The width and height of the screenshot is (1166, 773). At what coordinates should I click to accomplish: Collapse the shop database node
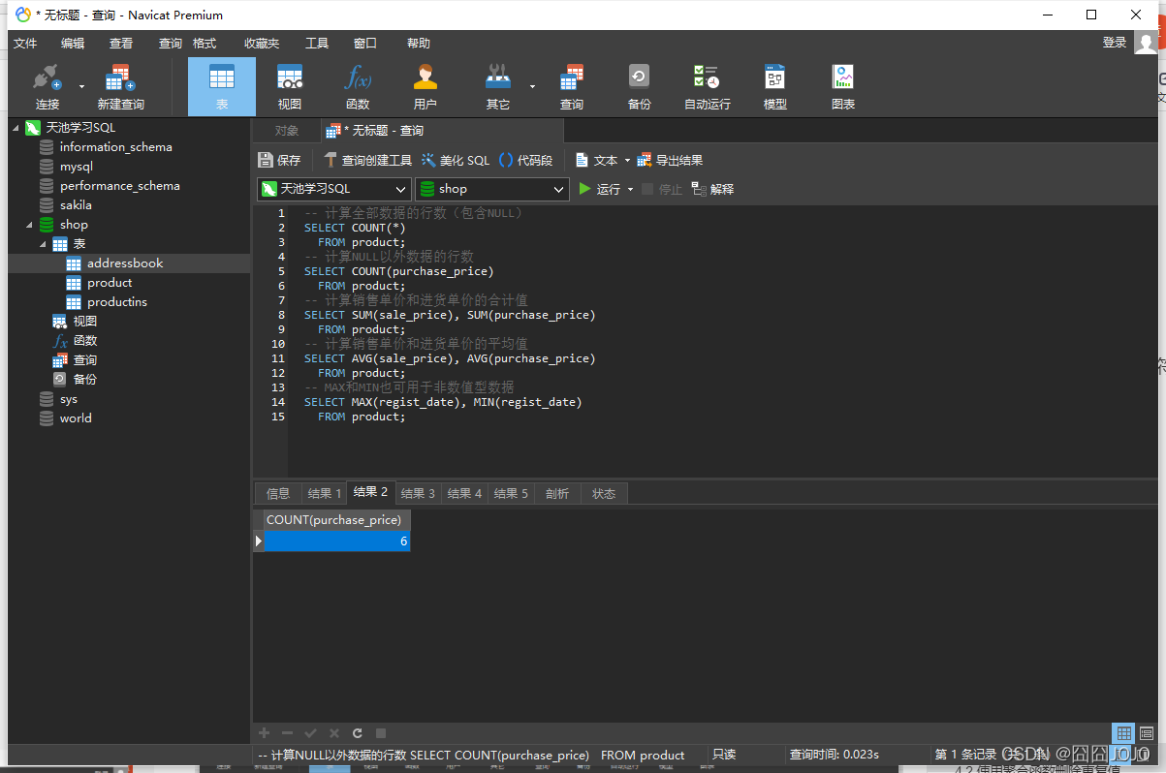(x=30, y=225)
